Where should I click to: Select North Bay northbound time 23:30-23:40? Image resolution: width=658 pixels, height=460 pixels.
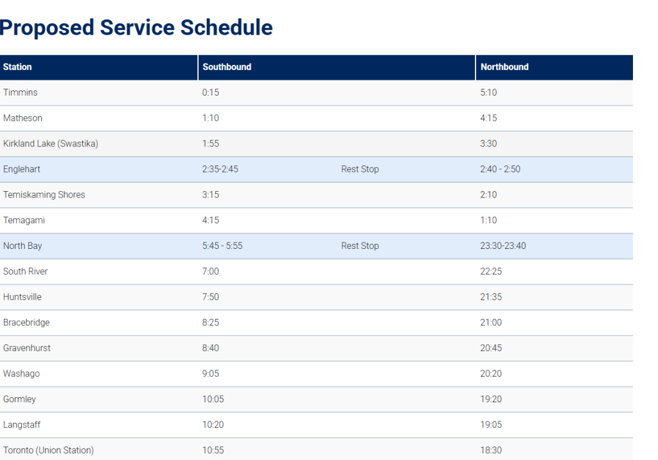pyautogui.click(x=502, y=246)
